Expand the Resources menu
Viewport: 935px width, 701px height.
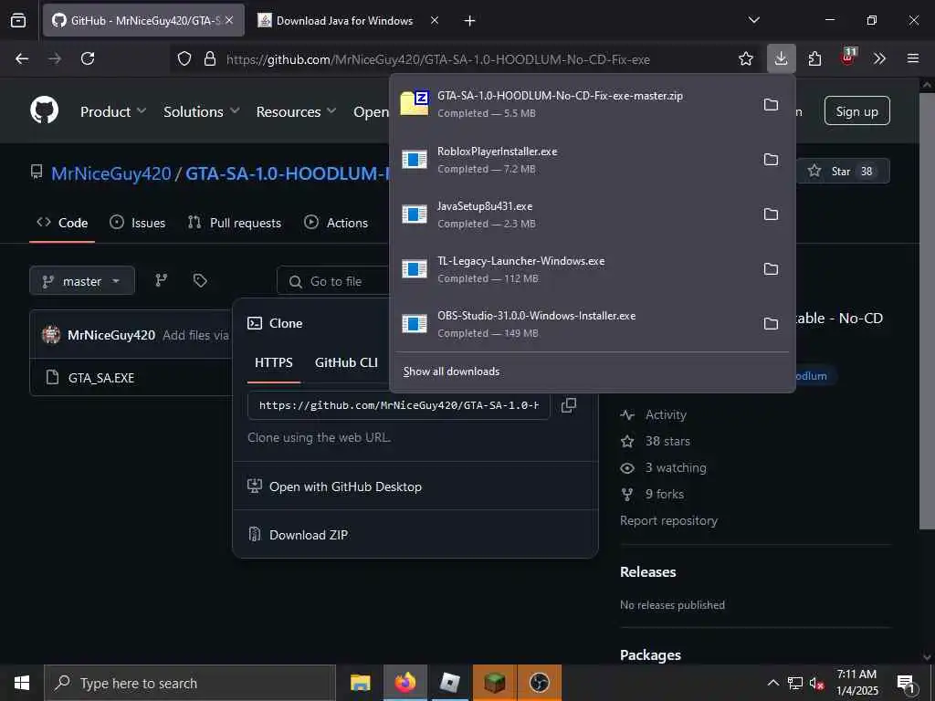click(296, 111)
